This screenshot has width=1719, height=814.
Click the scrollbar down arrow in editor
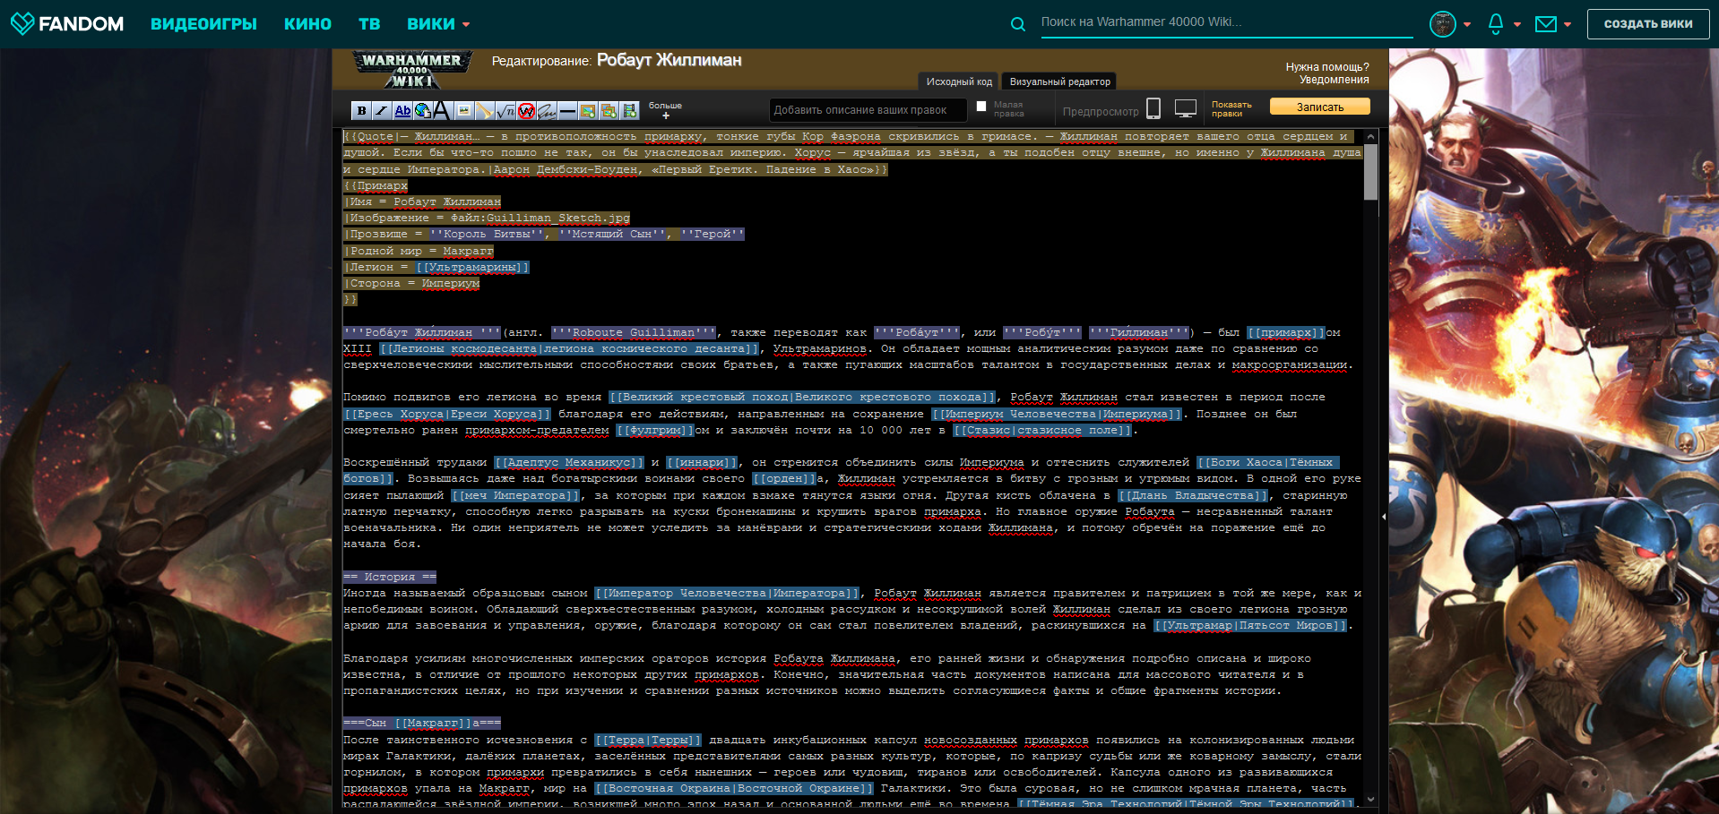click(x=1370, y=800)
